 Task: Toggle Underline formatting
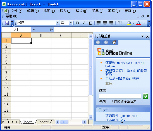pos(90,23)
